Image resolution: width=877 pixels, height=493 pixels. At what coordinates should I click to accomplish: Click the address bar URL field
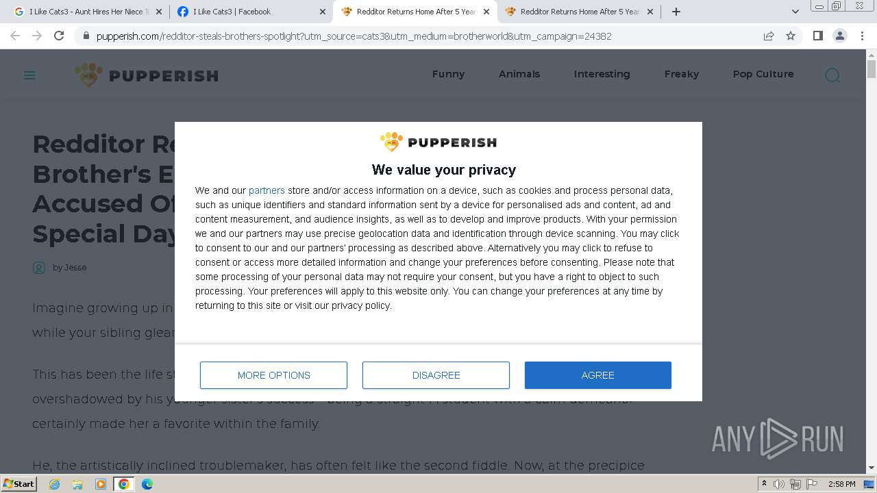pyautogui.click(x=411, y=36)
